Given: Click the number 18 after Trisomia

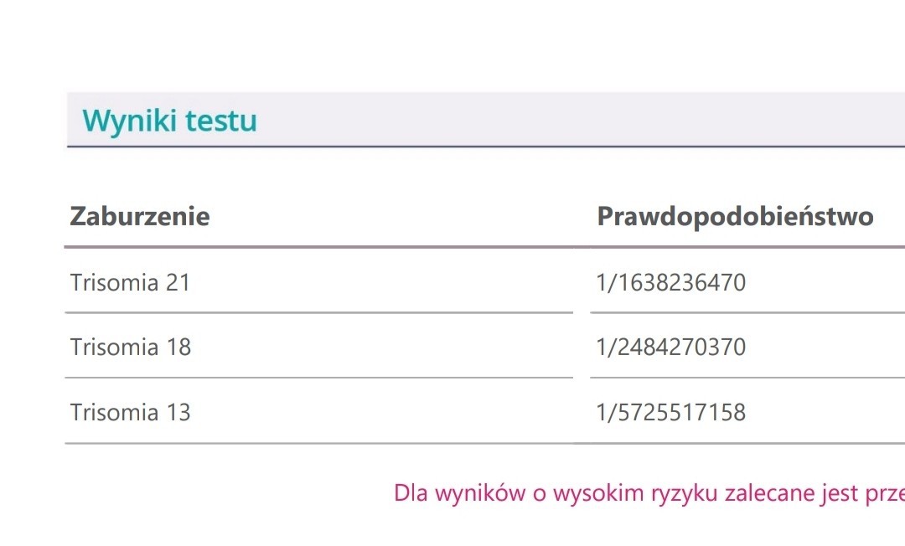Looking at the screenshot, I should click(x=178, y=348).
